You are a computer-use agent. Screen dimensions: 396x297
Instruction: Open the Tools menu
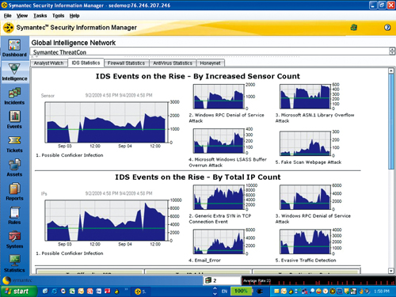(x=58, y=16)
